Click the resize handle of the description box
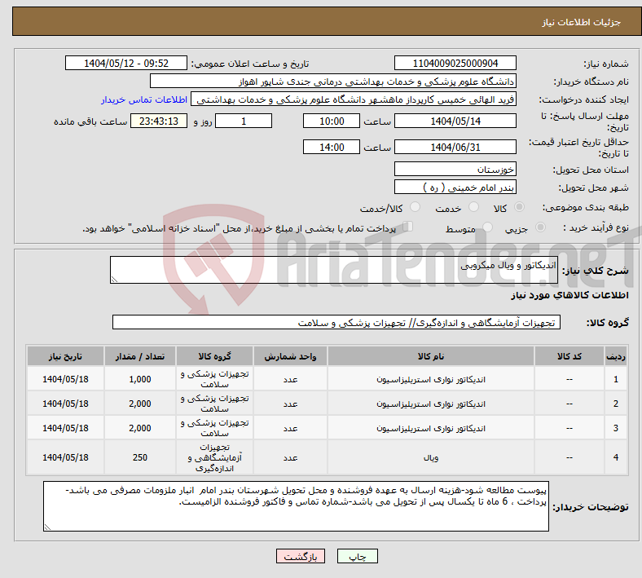Image resolution: width=642 pixels, height=578 pixels. coord(114,280)
